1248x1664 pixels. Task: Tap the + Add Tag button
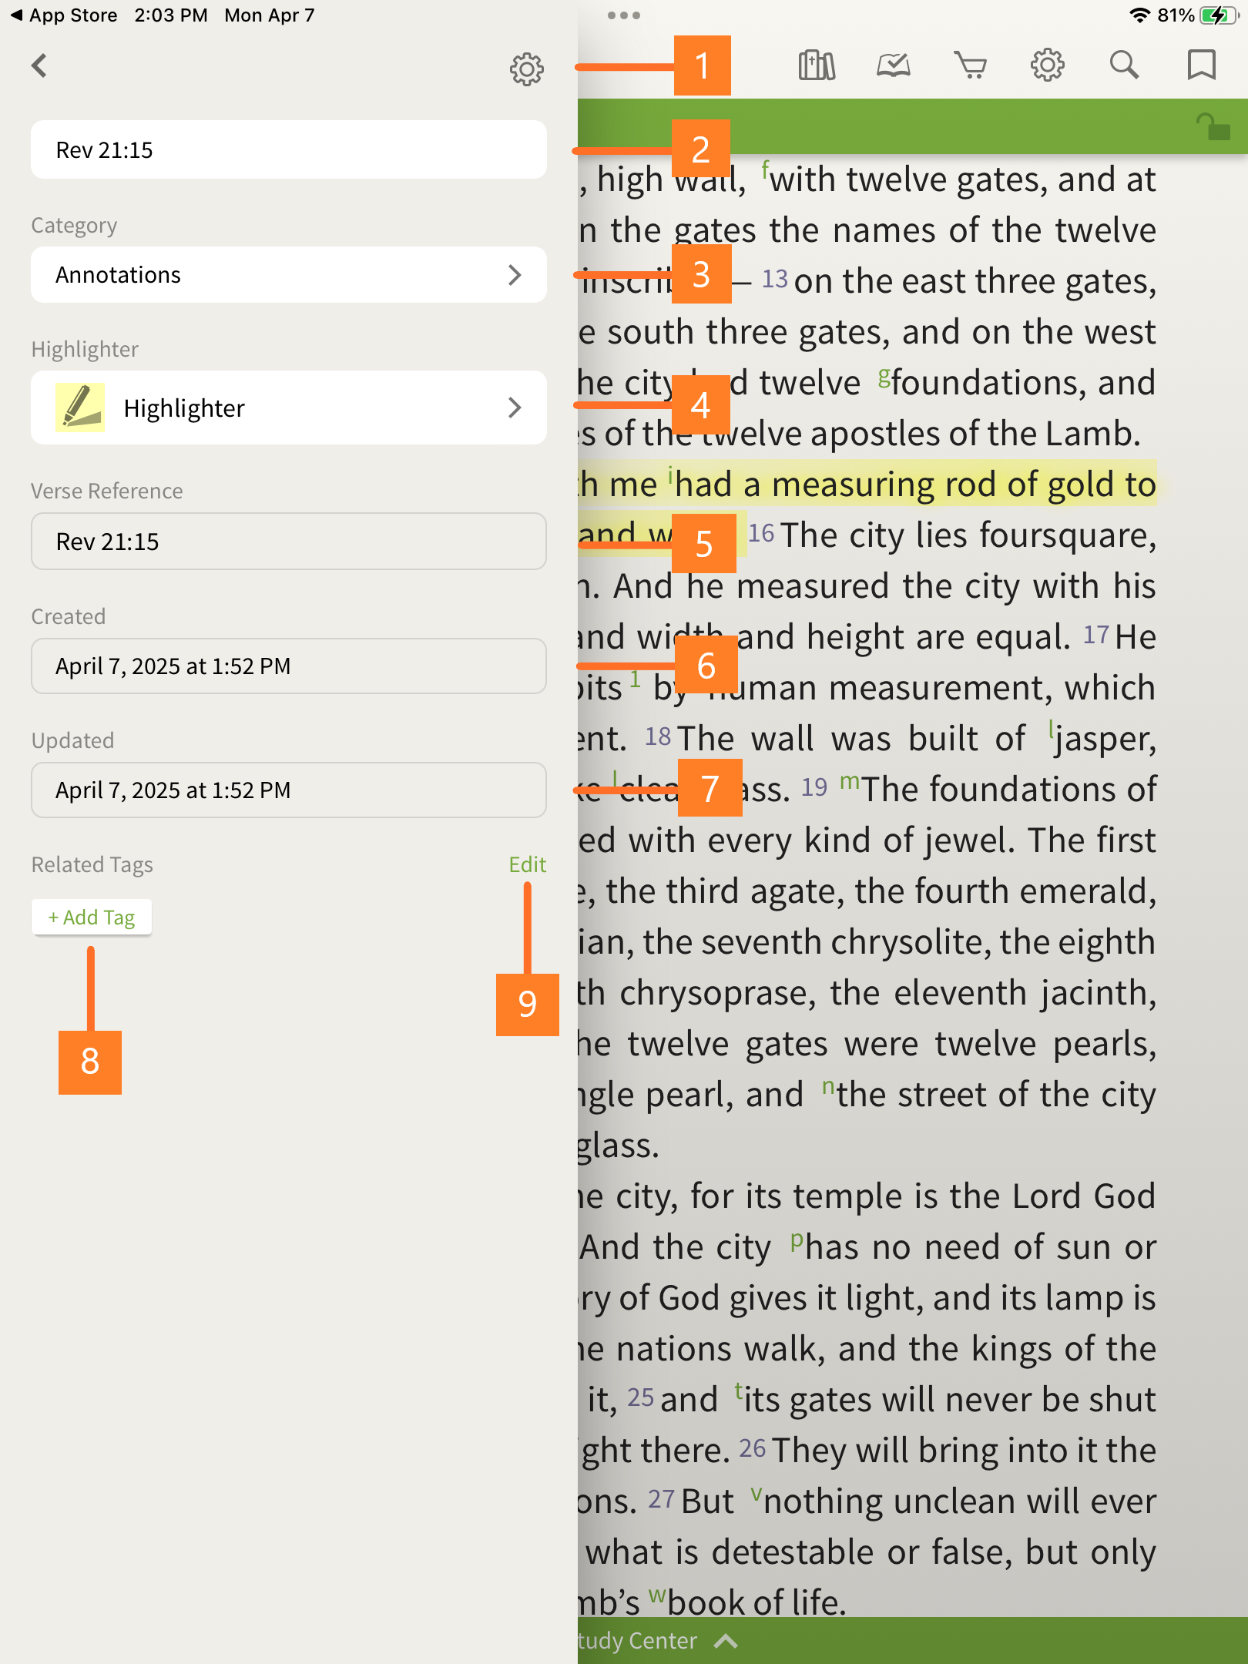tap(92, 918)
